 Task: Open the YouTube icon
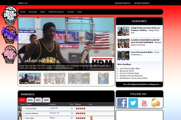point(144,103)
